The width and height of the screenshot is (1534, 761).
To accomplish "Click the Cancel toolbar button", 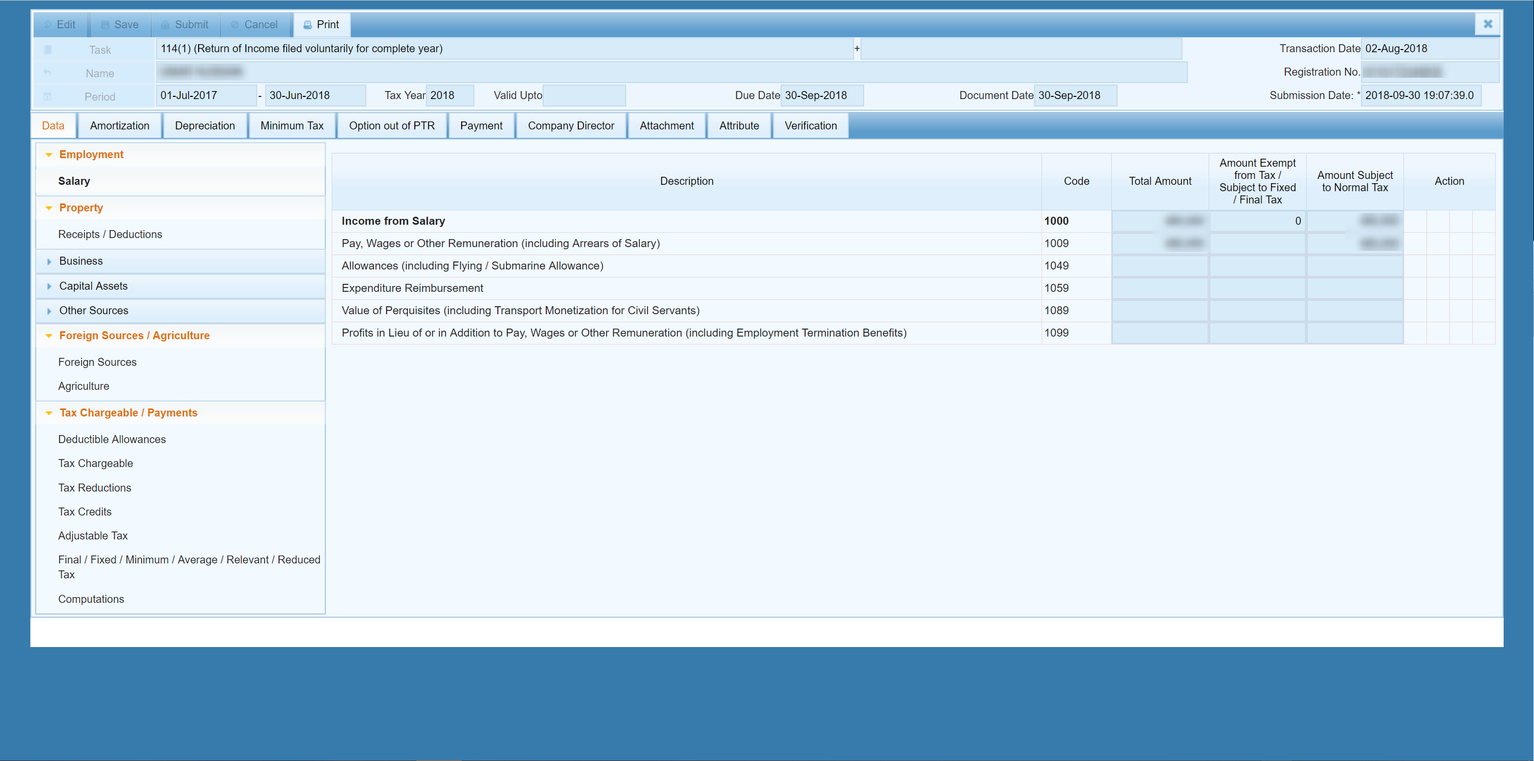I will [255, 24].
